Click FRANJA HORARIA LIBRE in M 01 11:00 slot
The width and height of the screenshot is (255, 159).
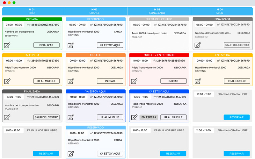[42, 130]
